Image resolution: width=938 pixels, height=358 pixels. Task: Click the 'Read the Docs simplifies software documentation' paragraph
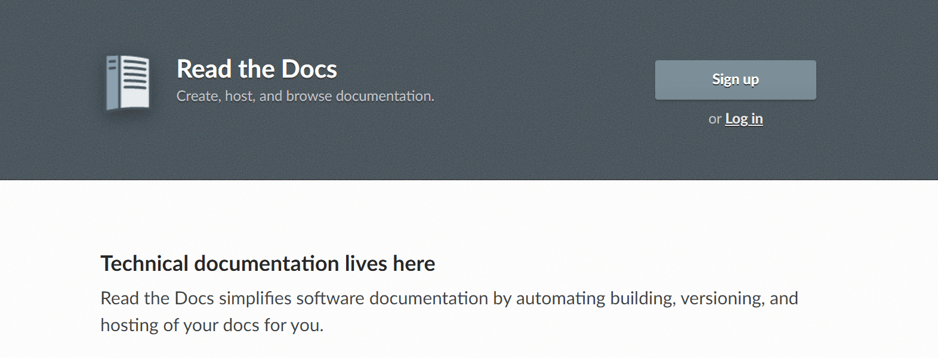click(449, 311)
